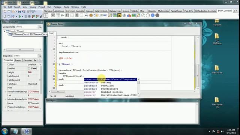Click the Step over icon

(x=37, y=16)
